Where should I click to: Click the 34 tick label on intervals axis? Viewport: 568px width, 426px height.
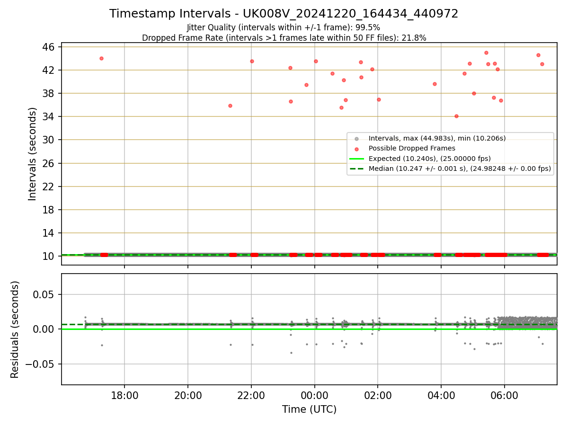tap(50, 116)
